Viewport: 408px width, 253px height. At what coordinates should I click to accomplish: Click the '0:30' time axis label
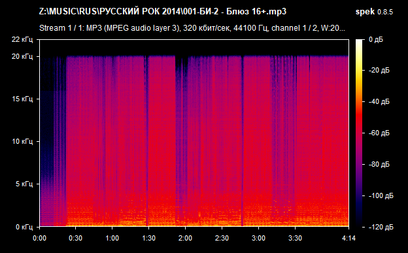75,238
